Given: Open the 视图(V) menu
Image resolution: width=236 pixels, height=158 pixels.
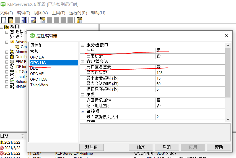Looking at the screenshot, I should click(41, 13).
